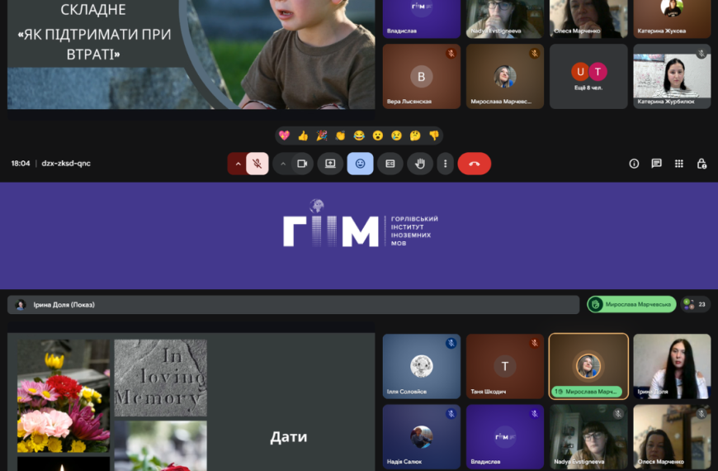Screen dimensions: 718x471
Task: Send the heart emoji reaction
Action: [x=284, y=136]
